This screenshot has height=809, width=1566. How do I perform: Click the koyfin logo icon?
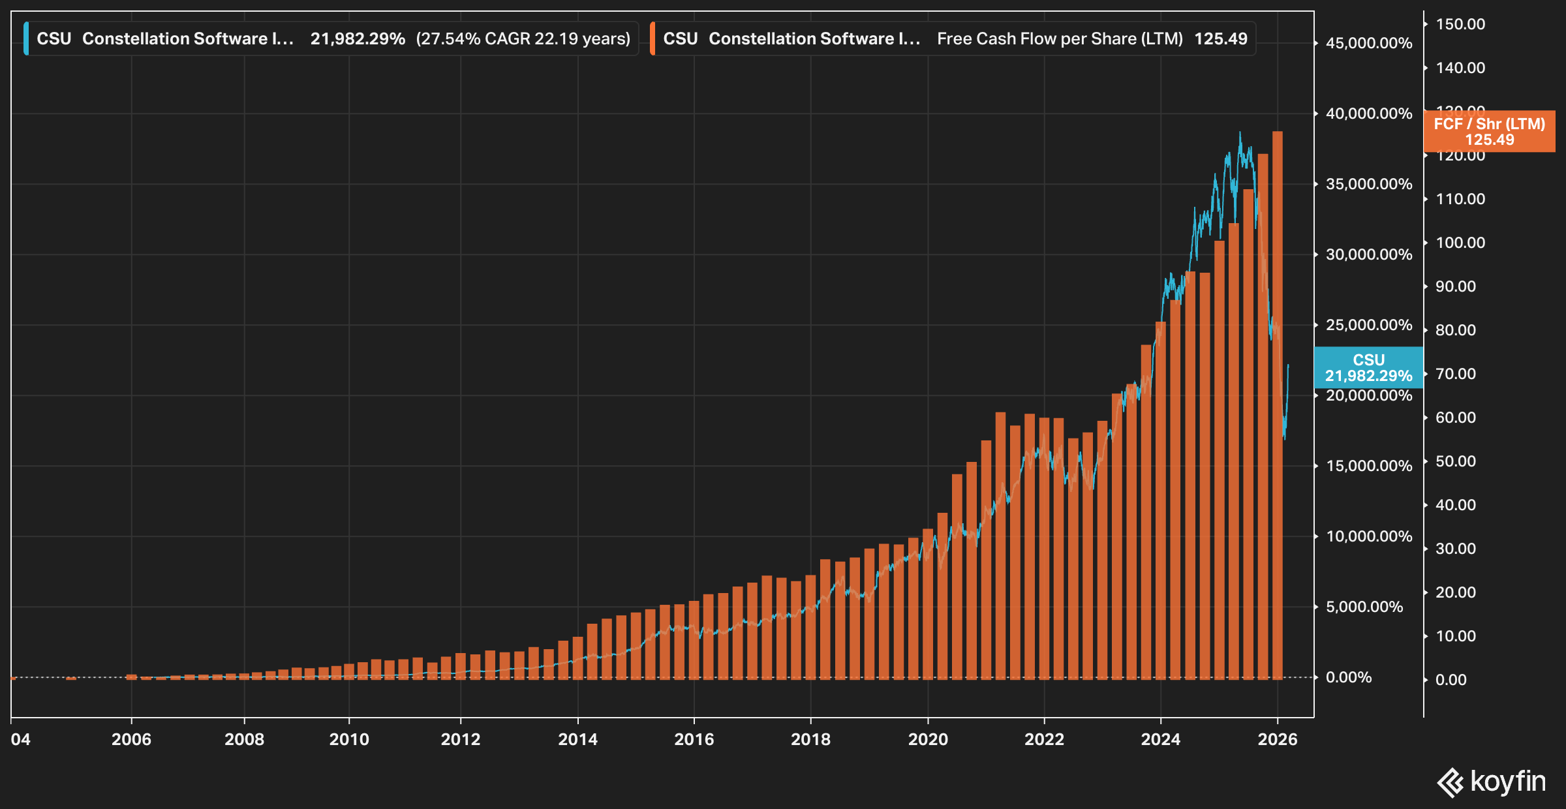click(x=1451, y=782)
